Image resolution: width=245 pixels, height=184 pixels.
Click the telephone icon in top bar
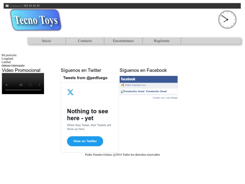tap(7, 6)
